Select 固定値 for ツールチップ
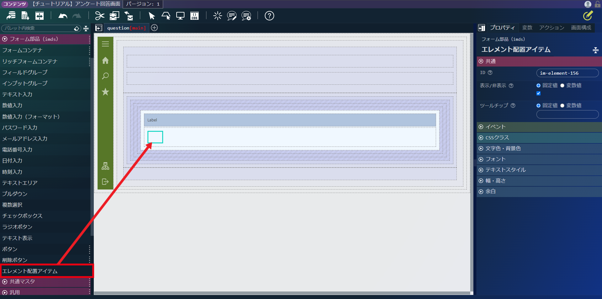This screenshot has height=299, width=602. 538,105
